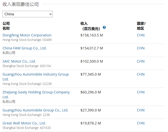
Task: Click CHN link in SAIC Motor row
Action: (x=141, y=61)
